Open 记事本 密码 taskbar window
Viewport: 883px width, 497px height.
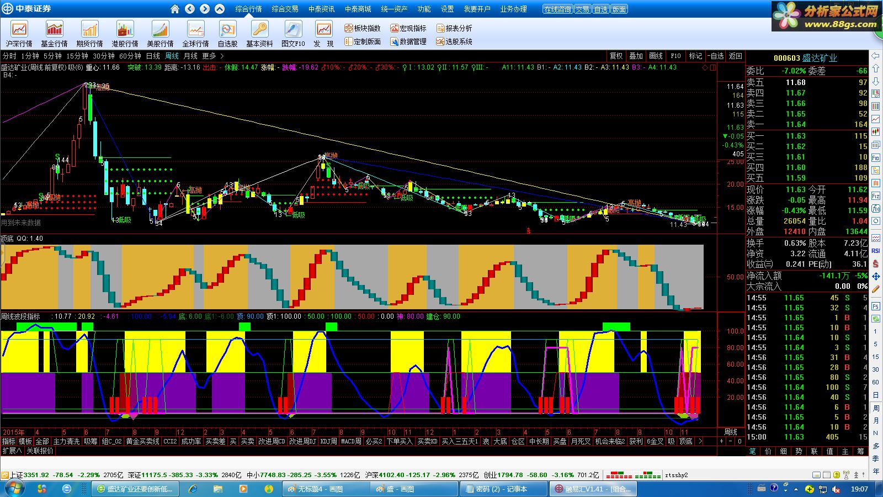click(503, 489)
